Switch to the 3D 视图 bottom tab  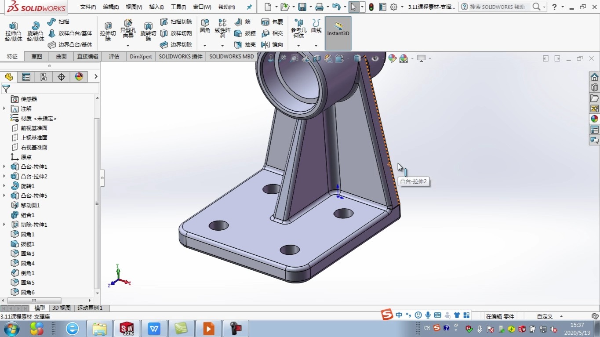click(61, 308)
